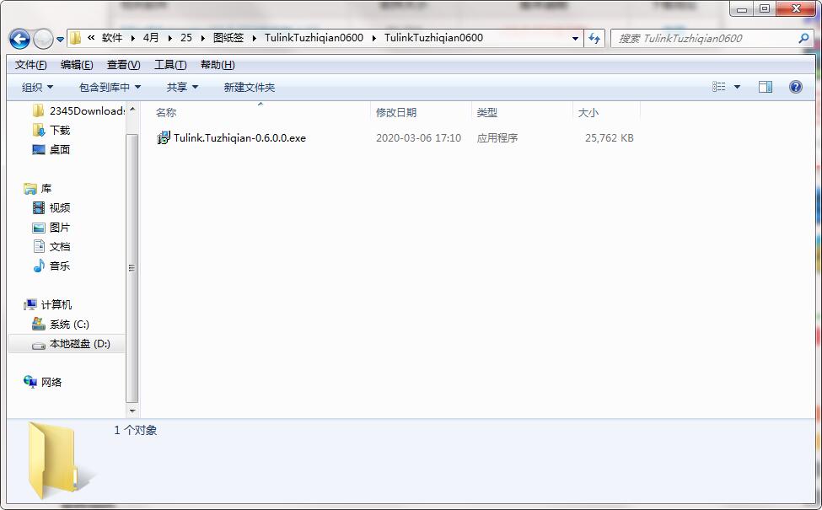The width and height of the screenshot is (822, 510).
Task: Sort files by 类型 column
Action: click(487, 112)
